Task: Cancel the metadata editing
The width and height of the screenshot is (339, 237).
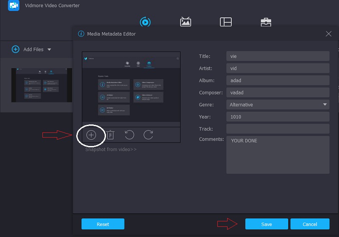Action: [x=310, y=224]
